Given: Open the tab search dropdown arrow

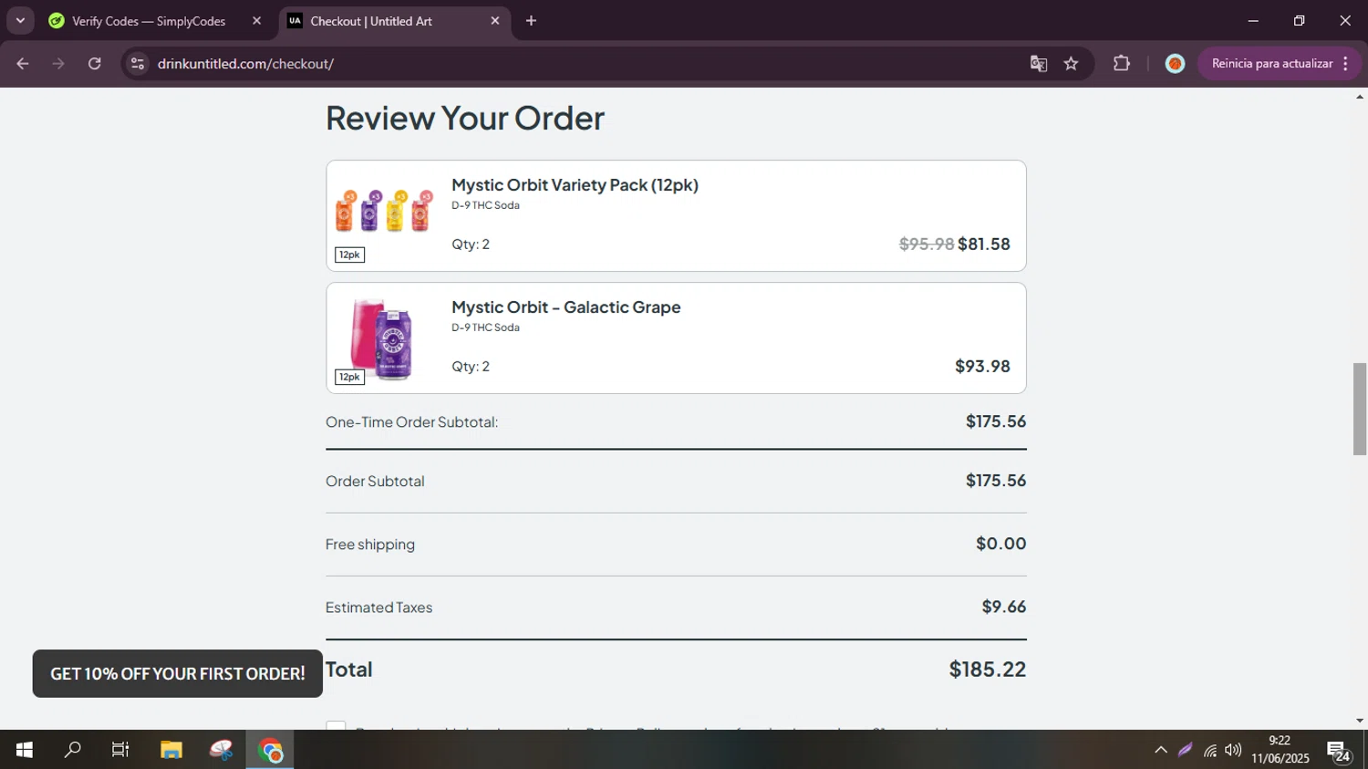Looking at the screenshot, I should [x=20, y=21].
